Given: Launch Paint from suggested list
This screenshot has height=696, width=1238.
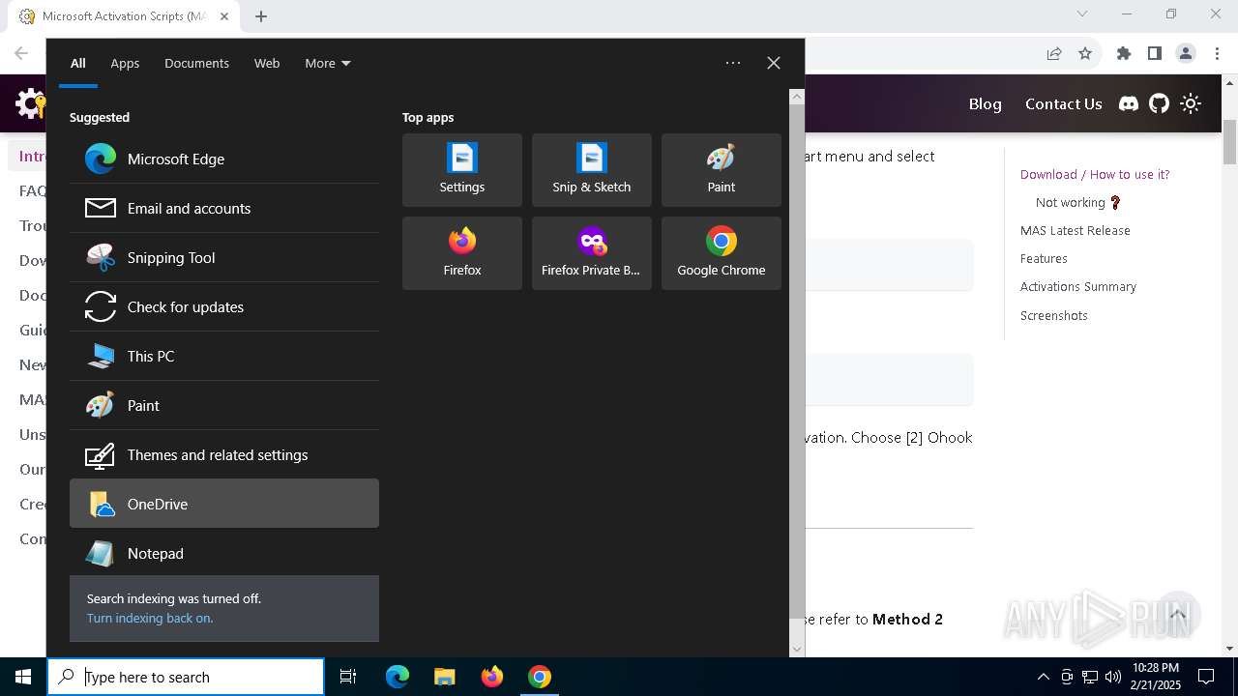Looking at the screenshot, I should pos(224,405).
